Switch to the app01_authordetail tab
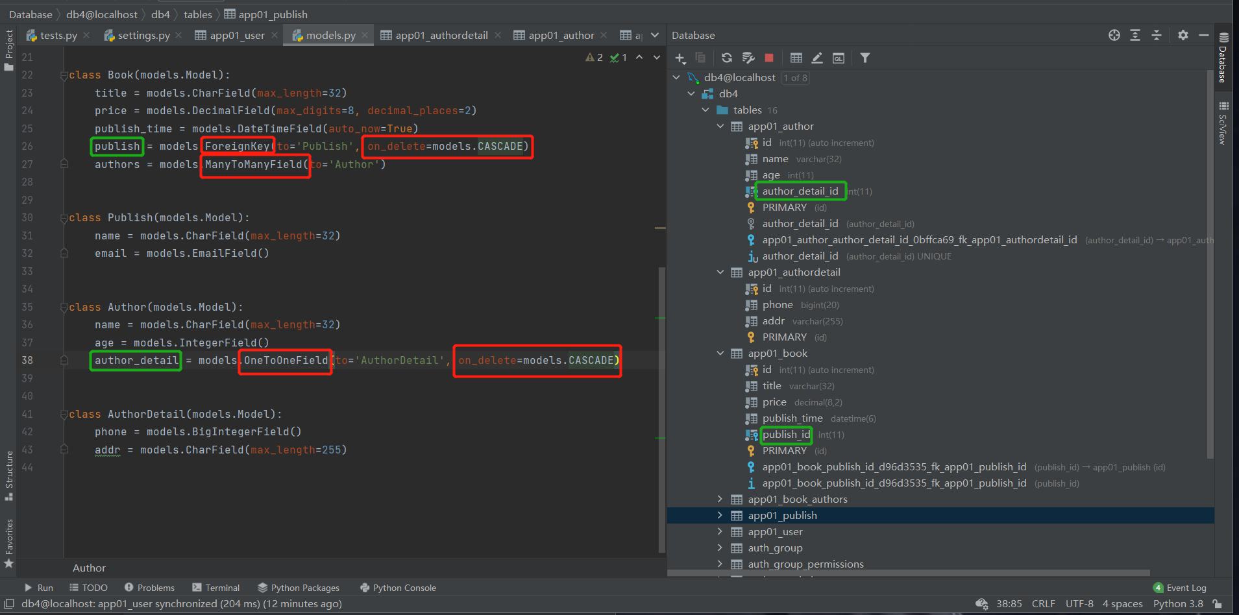 [441, 35]
